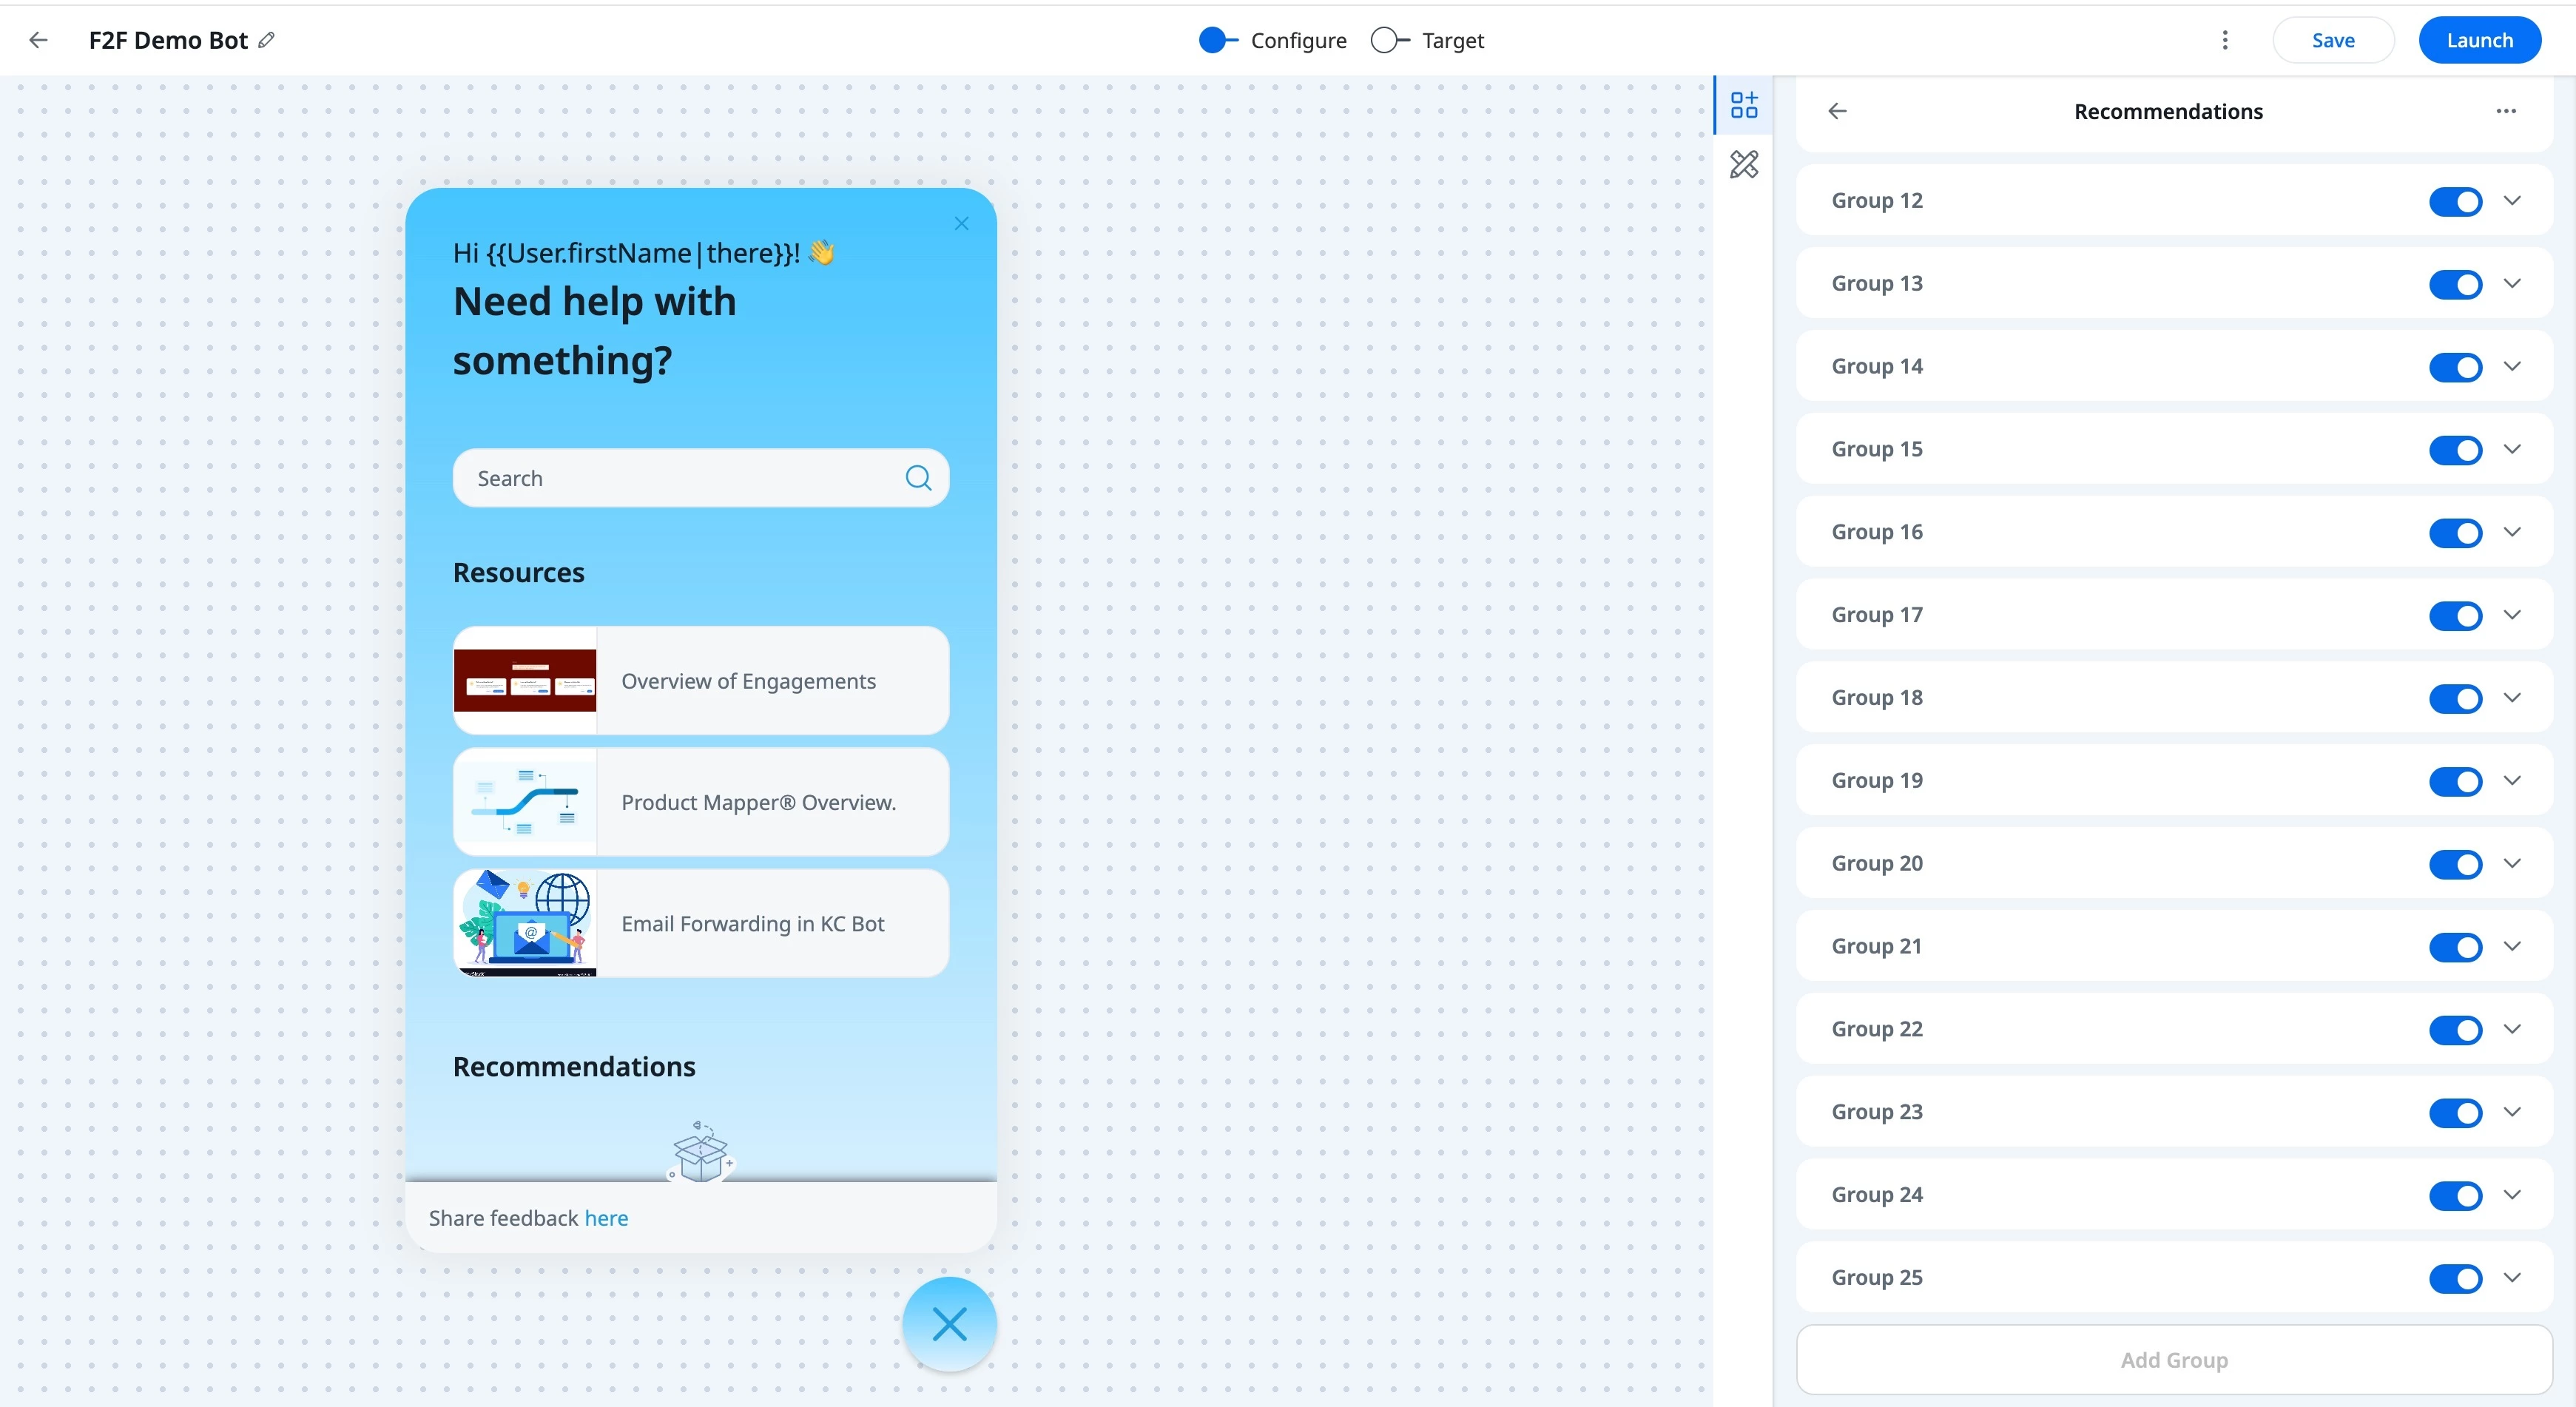Edit the F2F Demo Bot name pencil
Viewport: 2576px width, 1407px height.
(x=266, y=40)
